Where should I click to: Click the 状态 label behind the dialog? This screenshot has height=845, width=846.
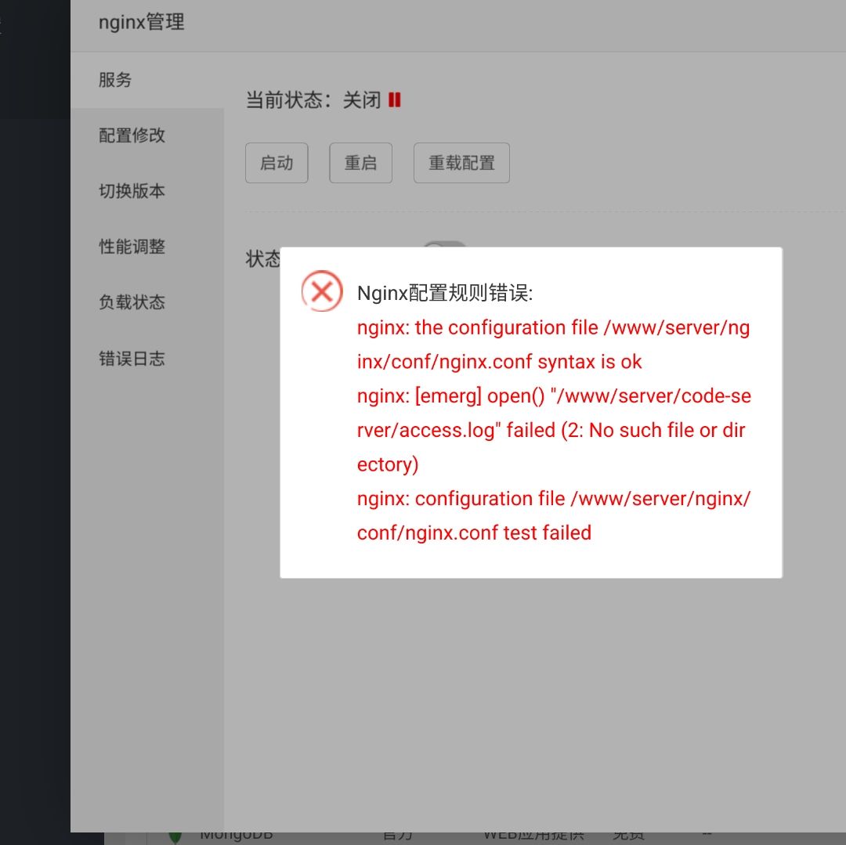pos(262,259)
